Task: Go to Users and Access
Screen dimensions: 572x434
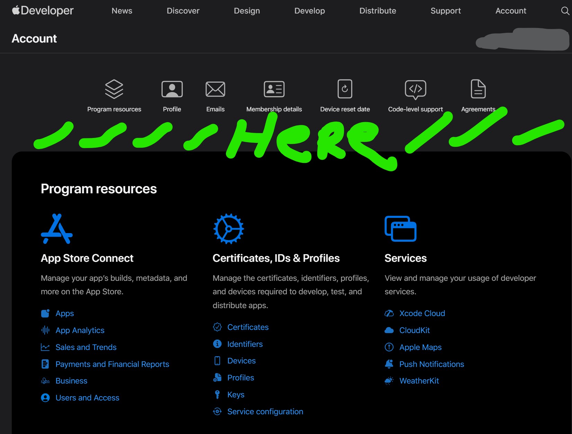Action: coord(87,398)
